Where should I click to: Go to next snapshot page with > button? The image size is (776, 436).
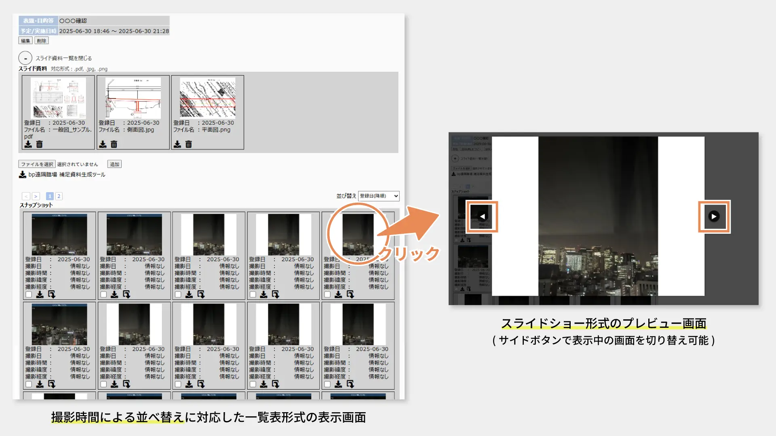point(36,196)
